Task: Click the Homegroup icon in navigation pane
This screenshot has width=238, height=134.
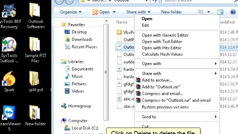Action: 64,106
